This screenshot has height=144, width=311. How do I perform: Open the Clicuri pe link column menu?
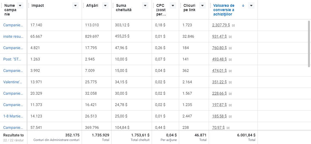(202, 6)
